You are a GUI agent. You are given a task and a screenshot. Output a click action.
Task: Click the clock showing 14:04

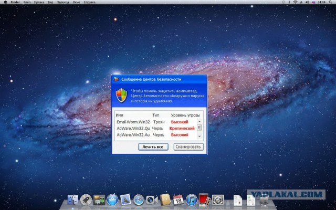click(322, 2)
